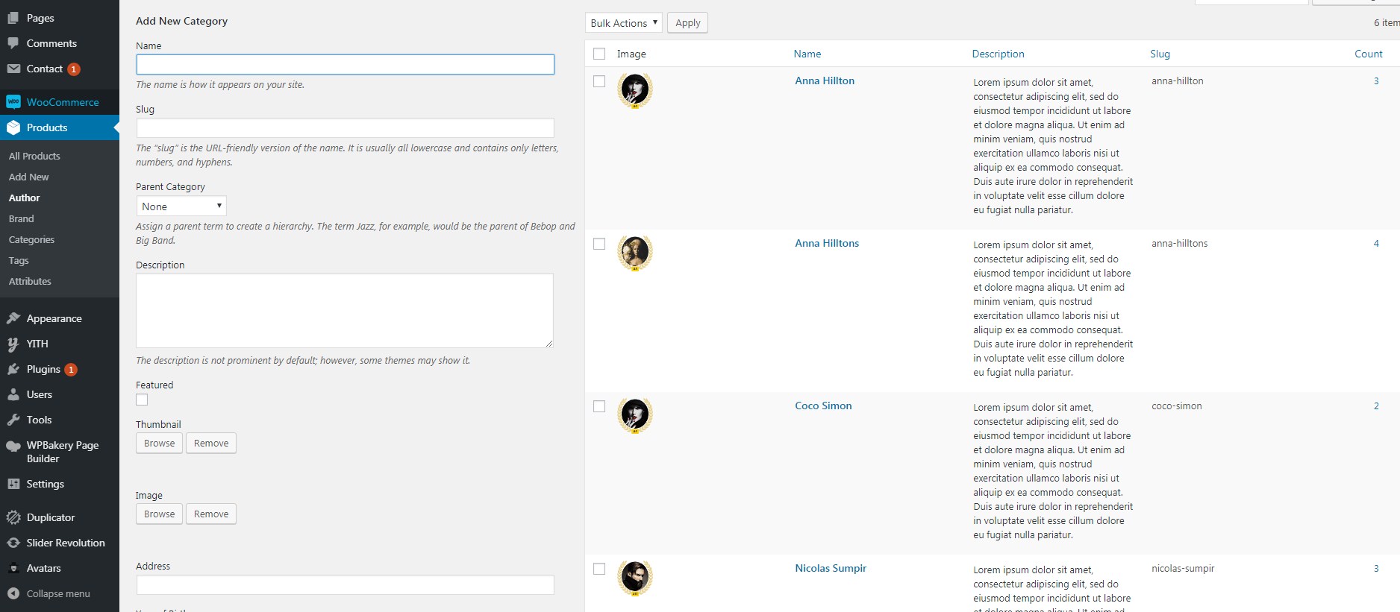Click the Tools wrench icon
This screenshot has height=612, width=1400.
[x=13, y=420]
